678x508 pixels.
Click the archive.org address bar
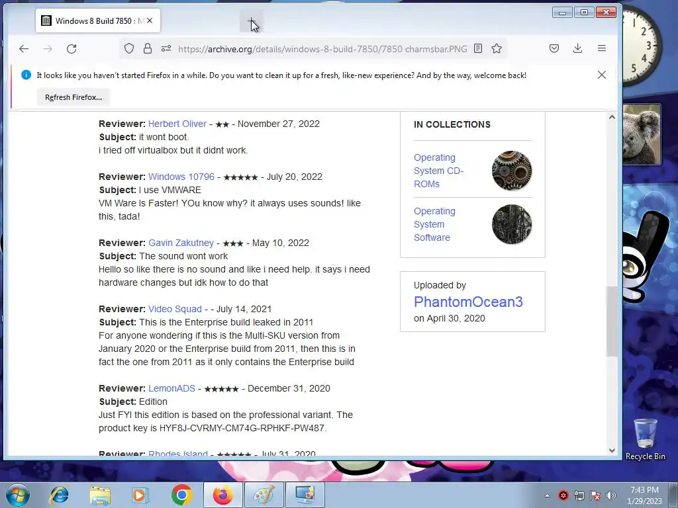click(x=322, y=49)
